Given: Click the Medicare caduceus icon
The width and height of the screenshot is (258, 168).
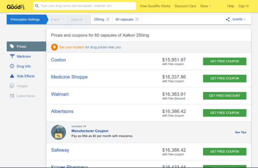Looking at the screenshot, I should [x=12, y=56].
